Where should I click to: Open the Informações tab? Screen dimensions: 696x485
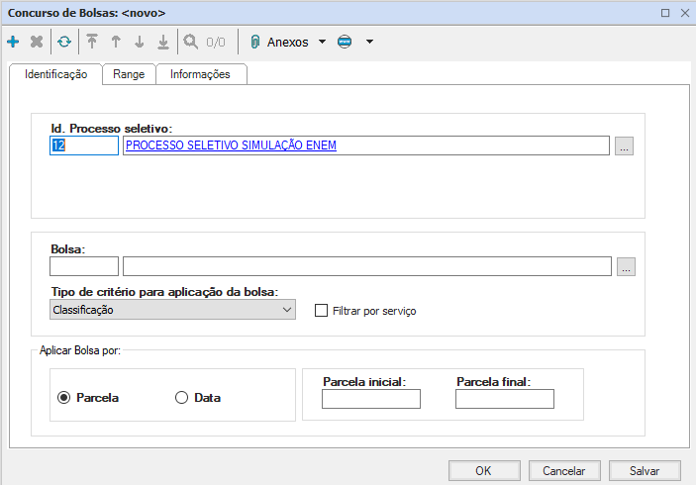(x=200, y=74)
